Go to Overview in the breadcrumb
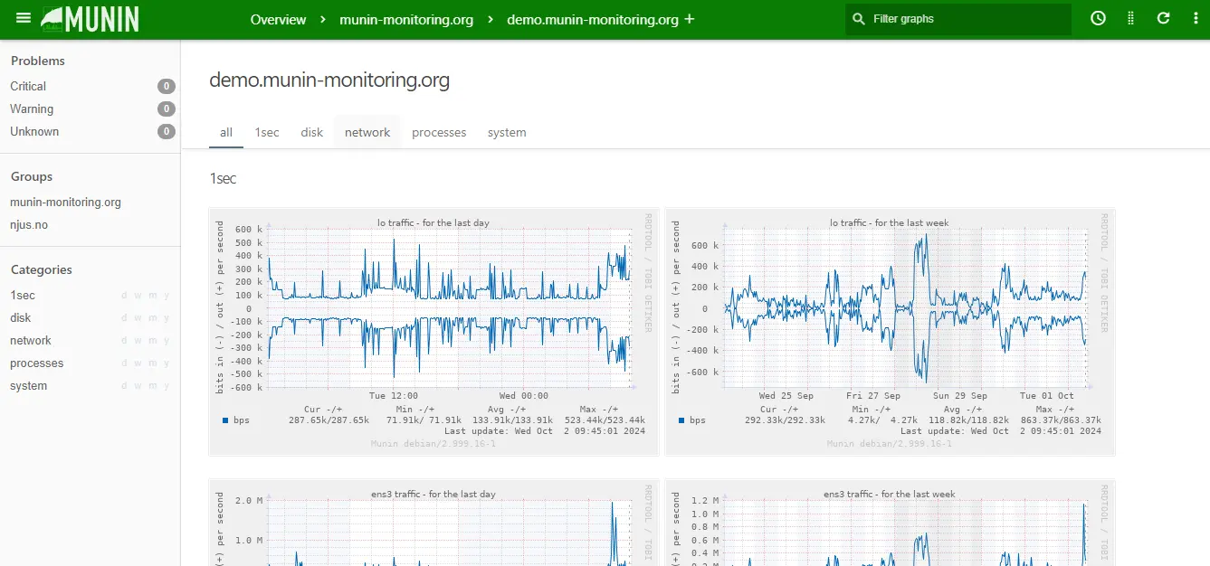Screen dimensions: 1210x566 [278, 19]
